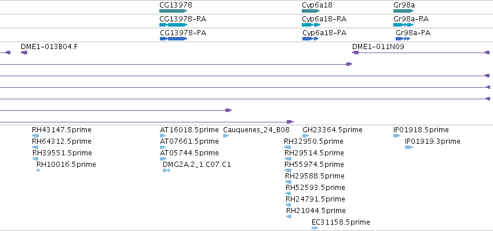The image size is (493, 231).
Task: Select the Cyp6a18 gene arrow glyph
Action: coord(311,11)
